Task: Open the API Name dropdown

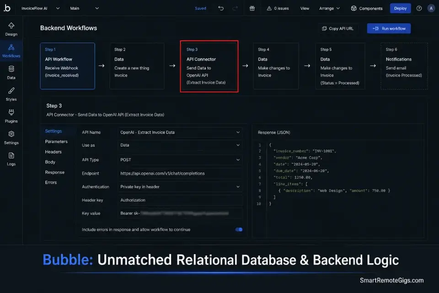Action: click(180, 132)
